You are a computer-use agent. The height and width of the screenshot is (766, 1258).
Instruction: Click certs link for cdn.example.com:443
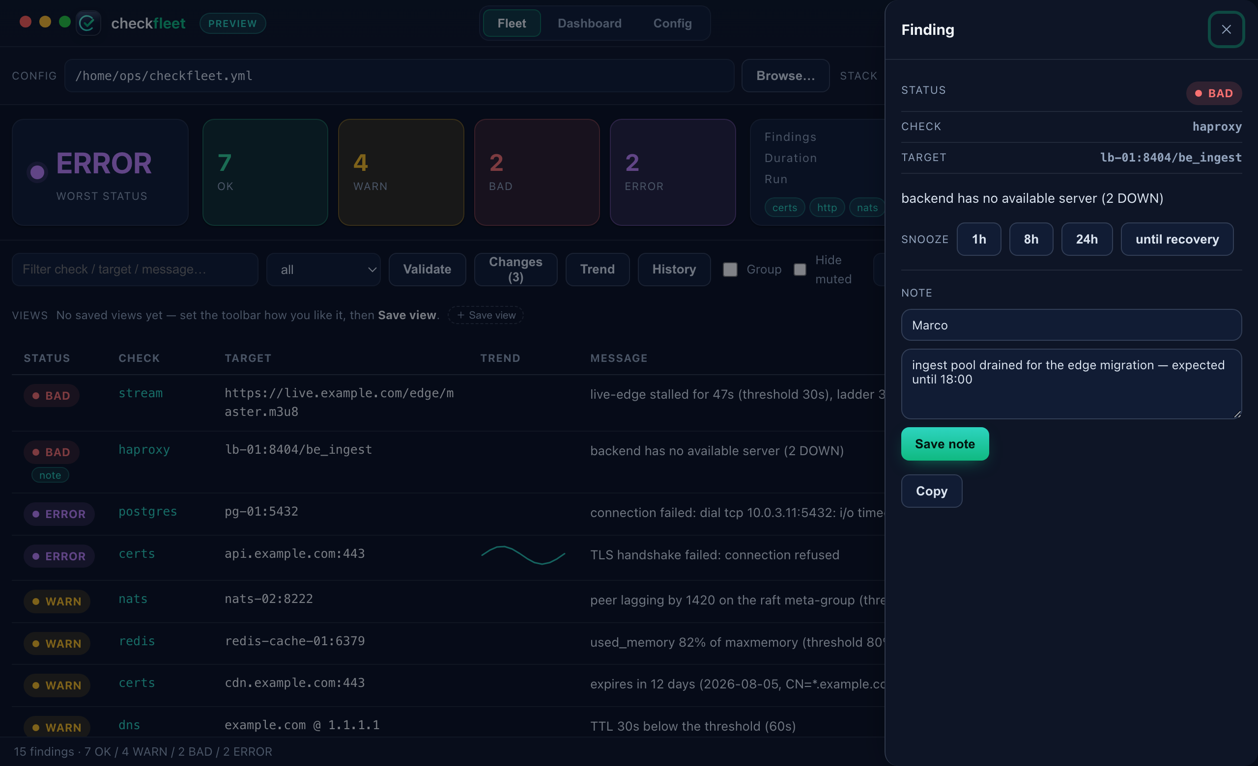[x=136, y=683]
